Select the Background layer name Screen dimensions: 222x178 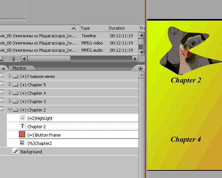(x=31, y=152)
